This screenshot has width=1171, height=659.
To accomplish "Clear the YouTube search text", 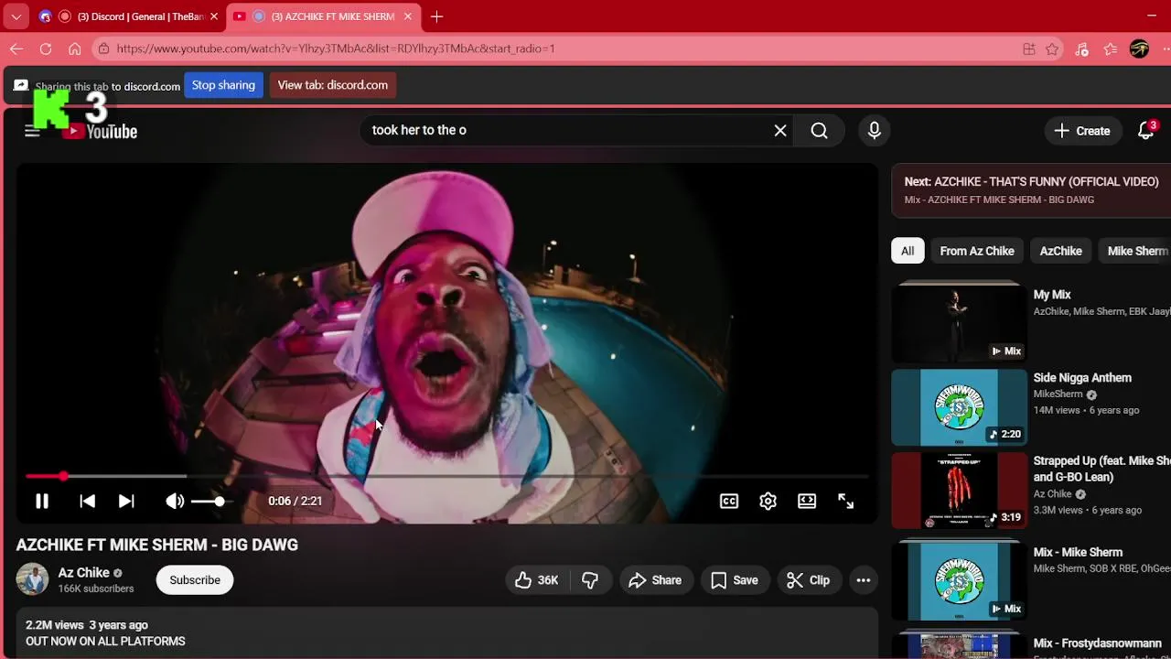I will (780, 131).
